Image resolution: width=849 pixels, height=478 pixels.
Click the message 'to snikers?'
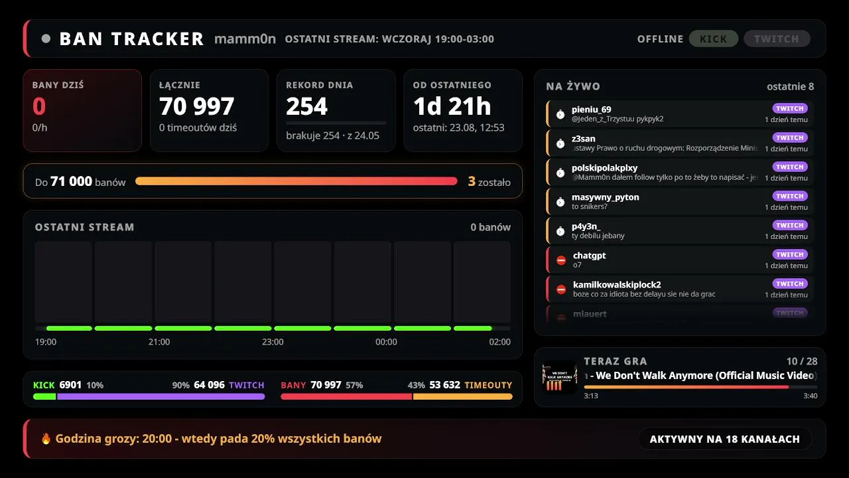tap(590, 206)
